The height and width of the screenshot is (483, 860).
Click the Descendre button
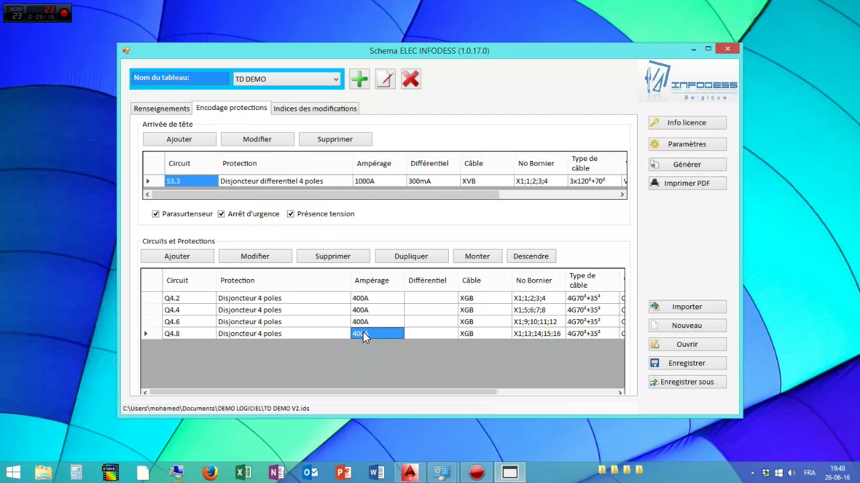pos(531,256)
